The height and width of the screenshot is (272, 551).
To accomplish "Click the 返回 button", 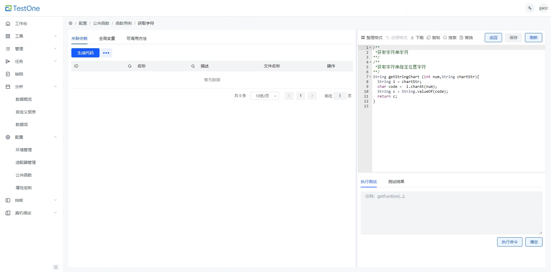I will coord(493,38).
